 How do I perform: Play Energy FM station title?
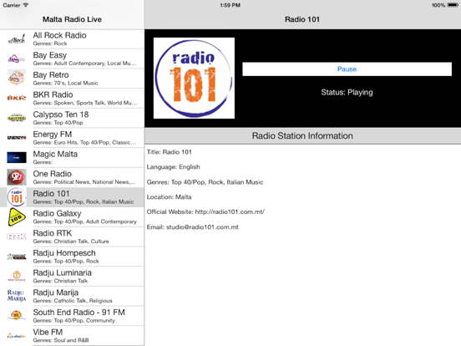[x=53, y=135]
